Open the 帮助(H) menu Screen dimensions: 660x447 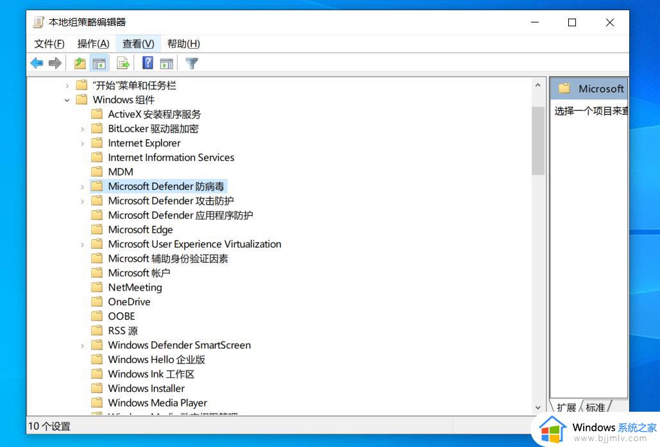(183, 44)
